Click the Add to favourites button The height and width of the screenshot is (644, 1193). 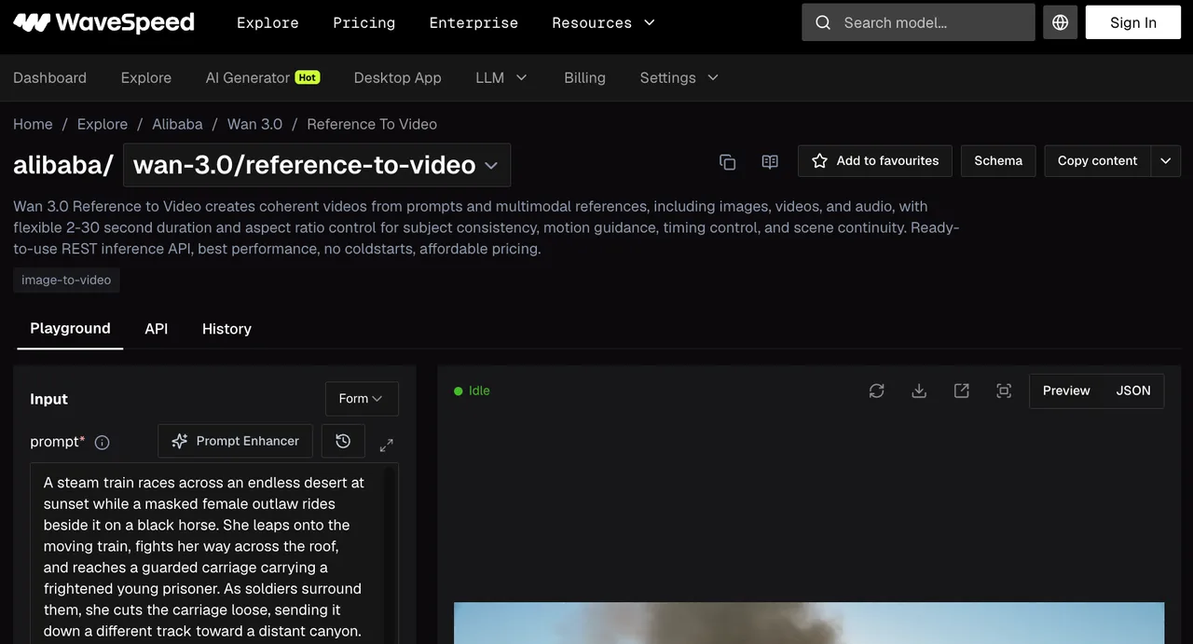click(x=875, y=160)
